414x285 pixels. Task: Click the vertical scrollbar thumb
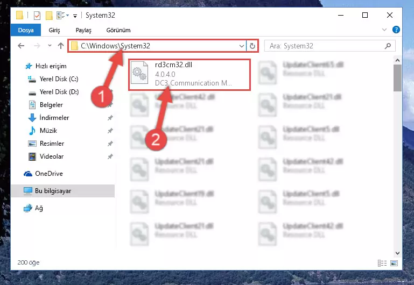(397, 78)
